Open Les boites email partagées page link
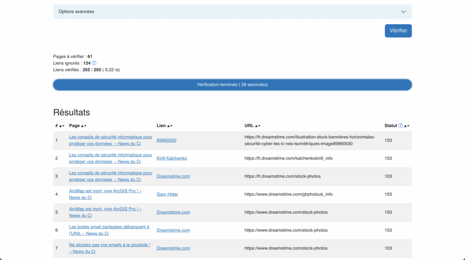The image size is (465, 260). click(x=109, y=227)
